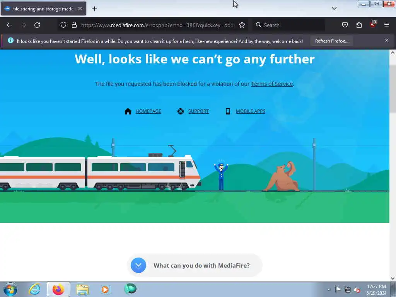This screenshot has height=297, width=396.
Task: Click the network tray icon
Action: [348, 290]
